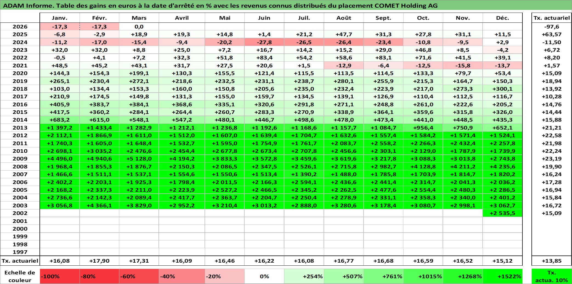Click the 'Tx. actuariel' column header on right

(x=552, y=18)
